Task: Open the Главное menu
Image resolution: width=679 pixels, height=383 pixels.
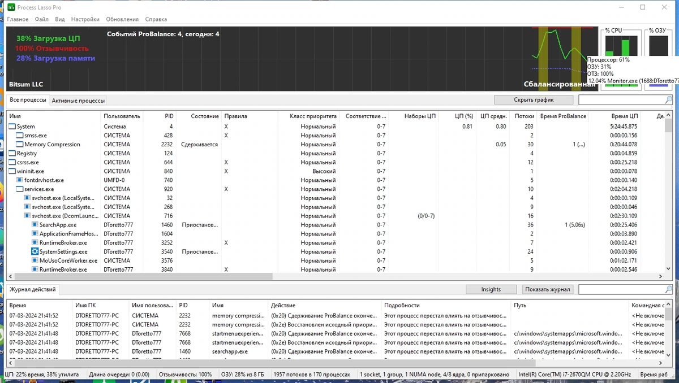Action: coord(18,19)
